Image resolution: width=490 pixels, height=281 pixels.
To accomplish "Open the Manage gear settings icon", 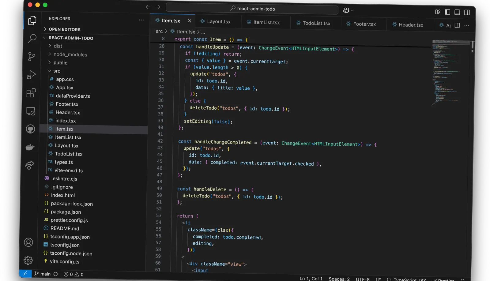I will coord(28,260).
